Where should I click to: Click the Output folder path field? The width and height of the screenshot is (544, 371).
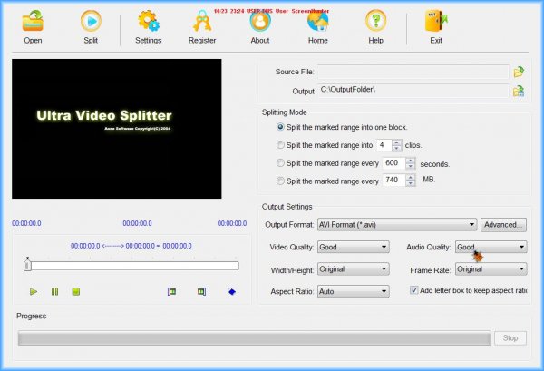click(413, 91)
